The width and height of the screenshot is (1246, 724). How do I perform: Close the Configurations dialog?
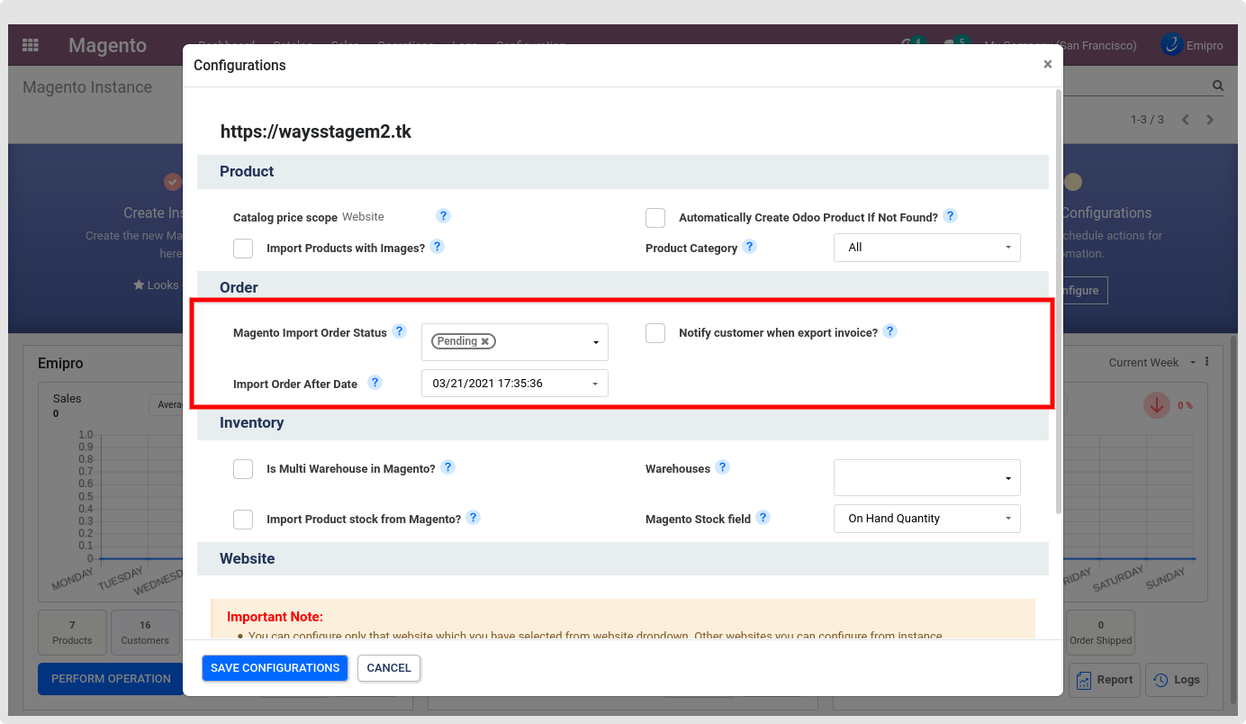(x=1047, y=65)
